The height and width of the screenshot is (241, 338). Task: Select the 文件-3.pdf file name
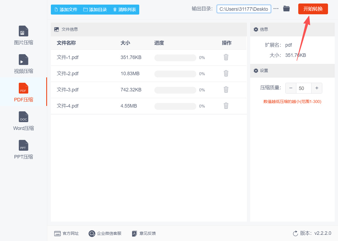[x=68, y=90]
